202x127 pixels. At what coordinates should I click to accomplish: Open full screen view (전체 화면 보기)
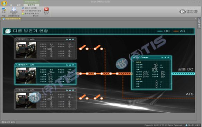[14, 11]
